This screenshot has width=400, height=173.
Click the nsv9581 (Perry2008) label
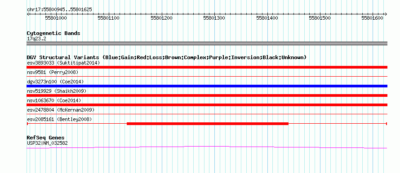tap(53, 72)
